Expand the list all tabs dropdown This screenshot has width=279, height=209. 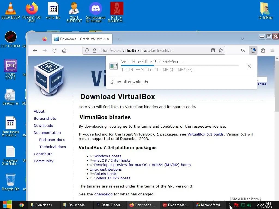pos(242,39)
